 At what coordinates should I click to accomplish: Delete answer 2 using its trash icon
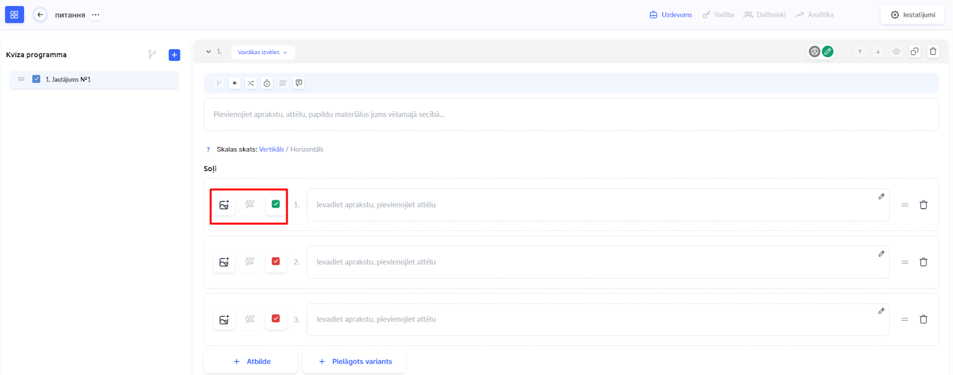(923, 262)
